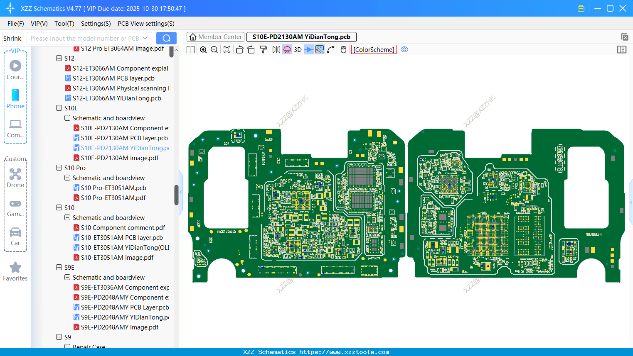
Task: Toggle the diode mode button
Action: coord(309,50)
